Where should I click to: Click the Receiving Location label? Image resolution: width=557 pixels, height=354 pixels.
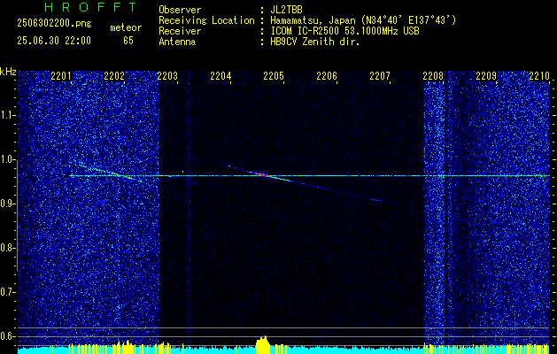(x=206, y=20)
